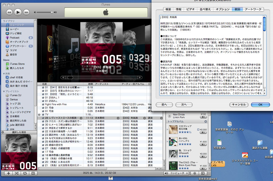This screenshot has height=181, width=273.
Task: Click the previous track rewind button
Action: pyautogui.click(x=10, y=12)
